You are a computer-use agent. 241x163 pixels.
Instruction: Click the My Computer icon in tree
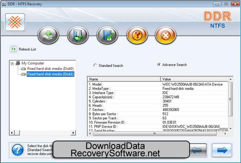tap(18, 63)
